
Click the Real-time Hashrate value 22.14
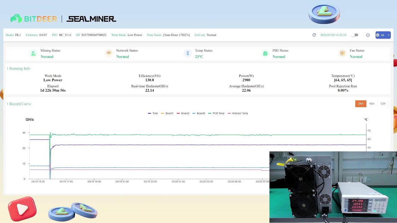(x=149, y=90)
